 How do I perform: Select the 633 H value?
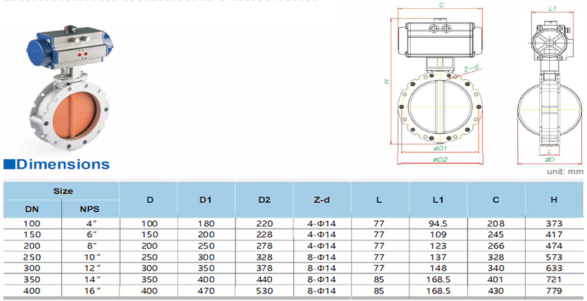click(x=554, y=269)
